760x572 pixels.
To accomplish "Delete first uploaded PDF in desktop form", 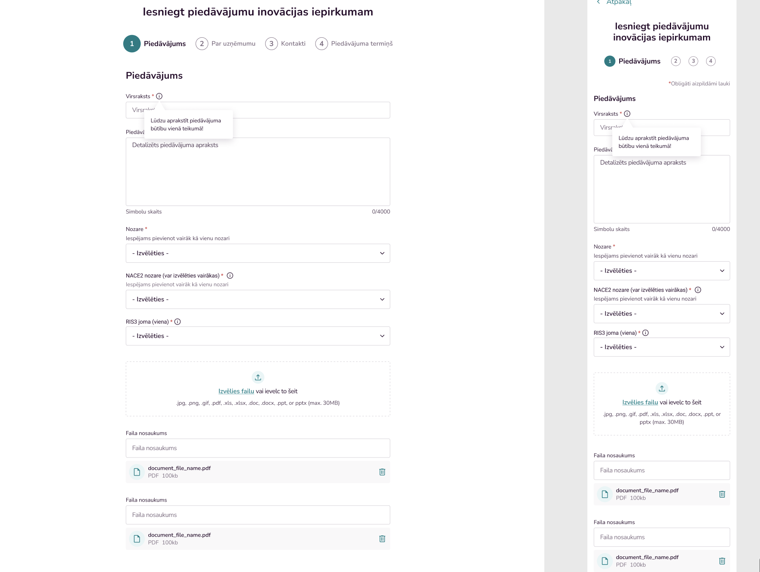I will pos(382,472).
